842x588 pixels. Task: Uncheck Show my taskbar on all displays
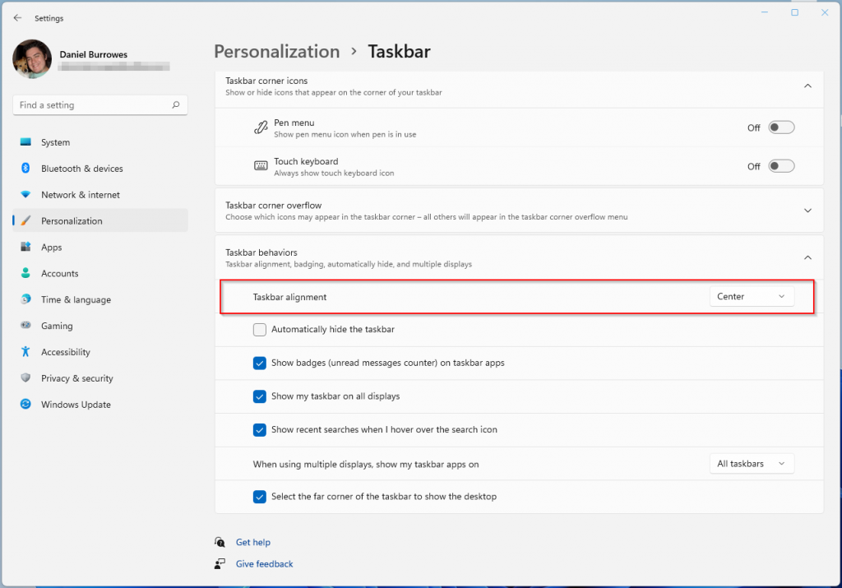tap(259, 396)
